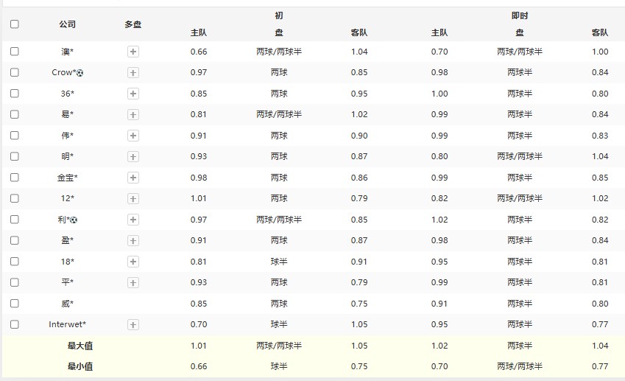Click the 威* company name cell
This screenshot has height=381, width=625.
(68, 304)
